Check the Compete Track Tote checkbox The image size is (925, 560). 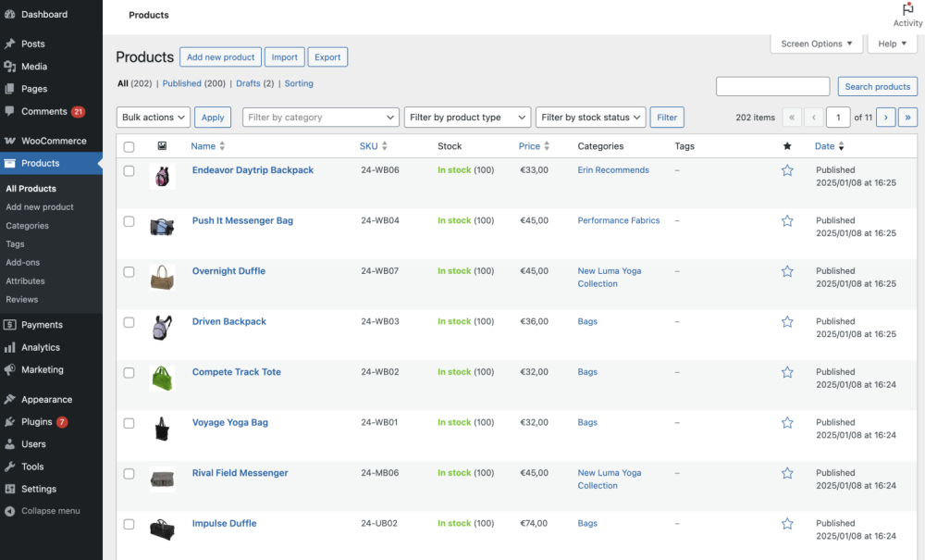(129, 372)
